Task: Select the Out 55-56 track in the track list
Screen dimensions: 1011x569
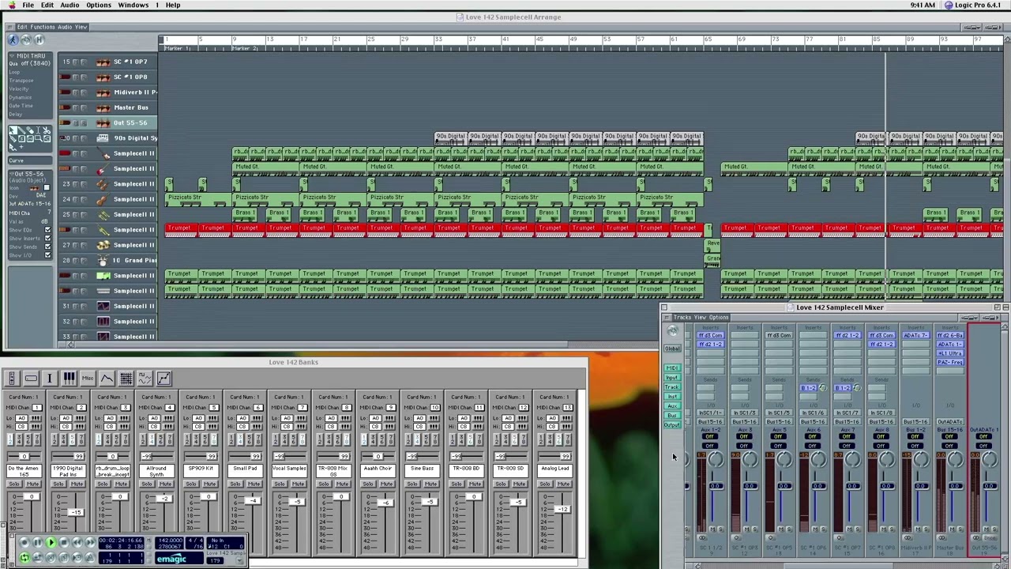Action: 107,122
